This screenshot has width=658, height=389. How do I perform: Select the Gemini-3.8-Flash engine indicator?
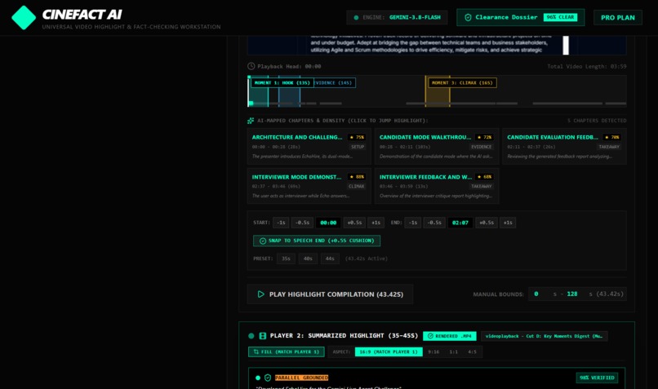click(x=397, y=18)
